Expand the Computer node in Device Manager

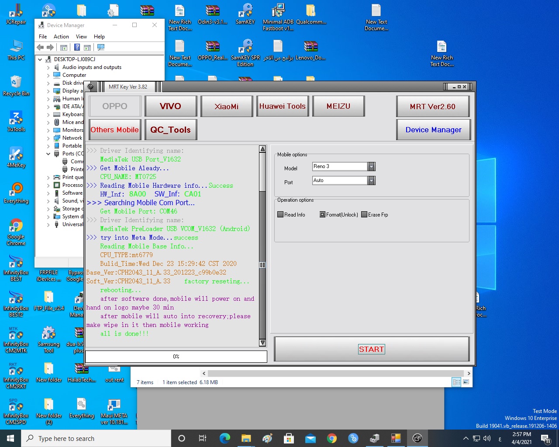pos(48,75)
